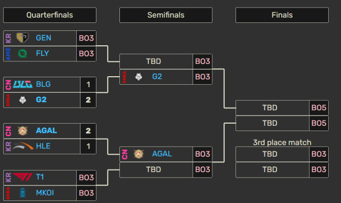Click the G2 logo in quarterfinals
Image resolution: width=341 pixels, height=203 pixels.
pyautogui.click(x=22, y=100)
